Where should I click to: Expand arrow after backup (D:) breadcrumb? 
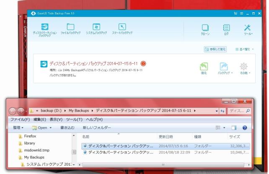[x=65, y=111]
